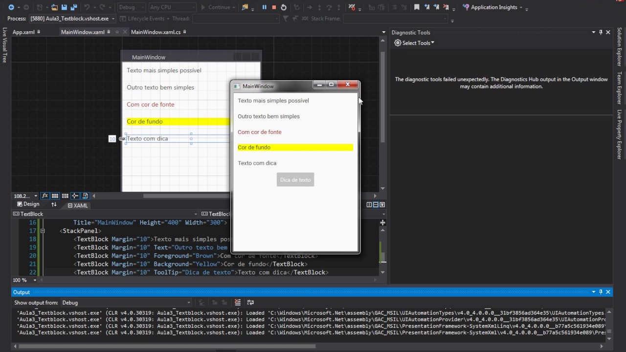Pin the Diagnostic Tools panel

pos(601,32)
